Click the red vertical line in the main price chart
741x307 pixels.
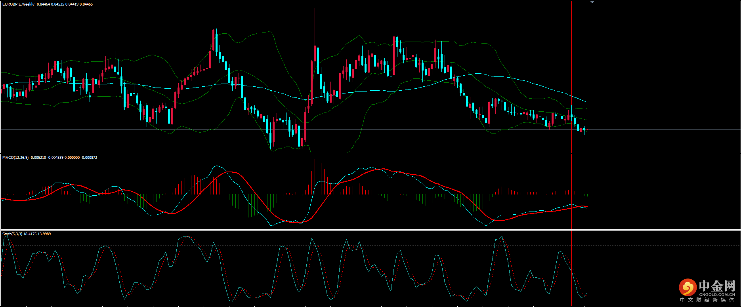pos(571,59)
